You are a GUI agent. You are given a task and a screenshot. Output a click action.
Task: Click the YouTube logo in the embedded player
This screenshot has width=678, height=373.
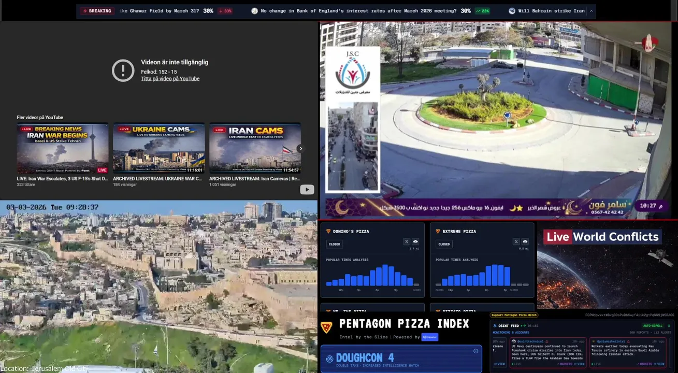pos(307,190)
